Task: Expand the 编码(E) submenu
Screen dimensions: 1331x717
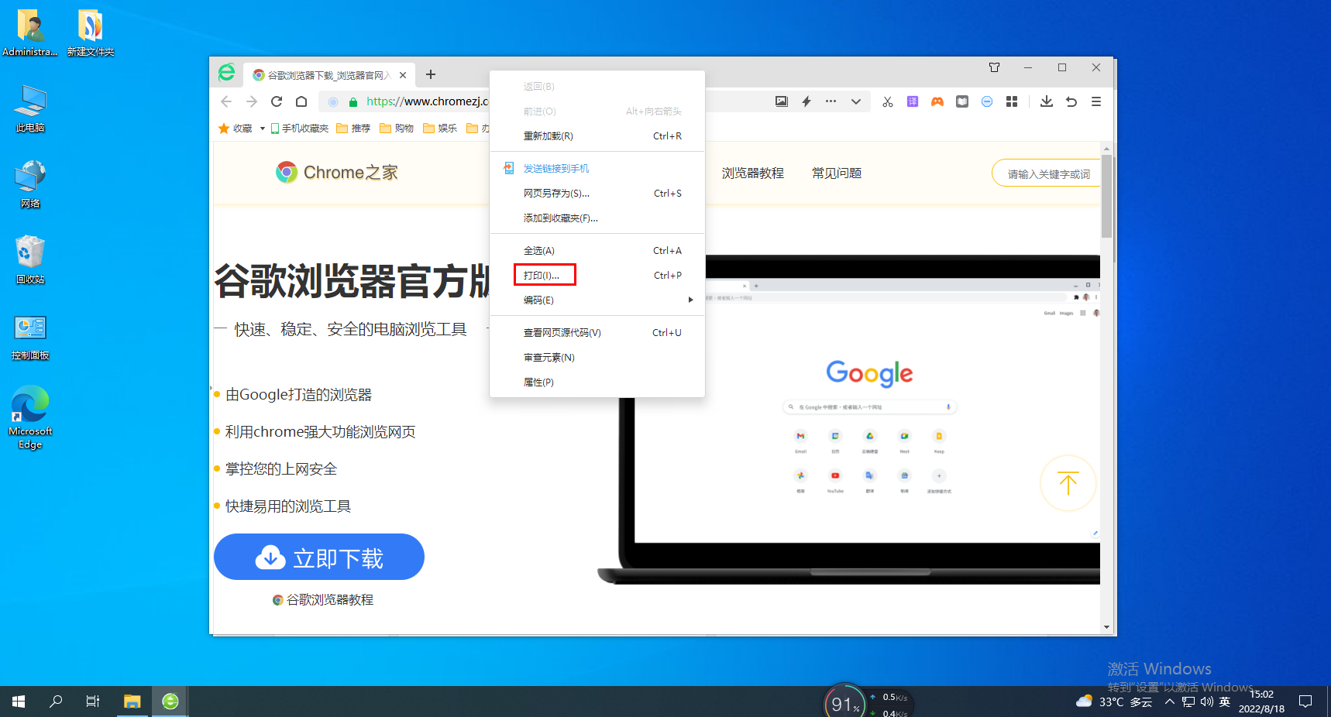Action: pyautogui.click(x=597, y=300)
